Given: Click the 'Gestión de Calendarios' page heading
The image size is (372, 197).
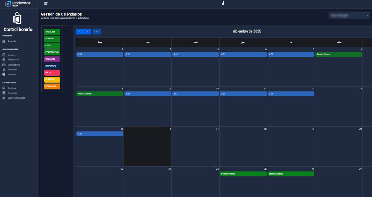Looking at the screenshot, I should (61, 14).
